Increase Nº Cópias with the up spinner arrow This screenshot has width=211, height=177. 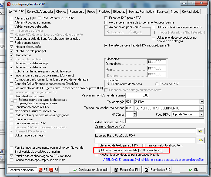[x=135, y=113]
